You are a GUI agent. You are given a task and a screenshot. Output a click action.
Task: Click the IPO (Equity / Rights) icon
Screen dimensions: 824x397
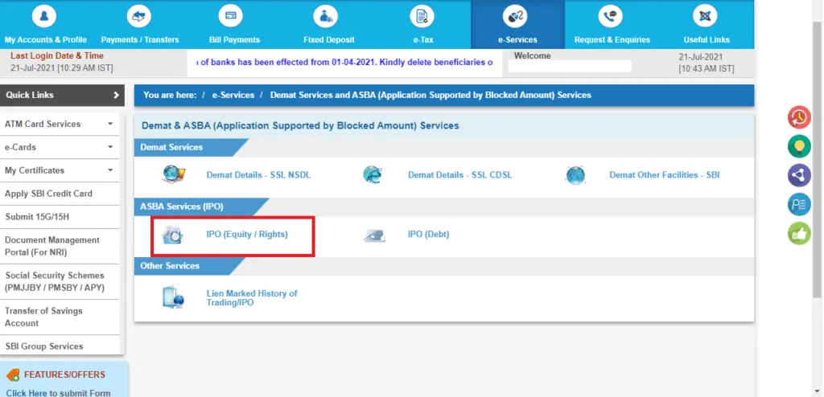(172, 235)
